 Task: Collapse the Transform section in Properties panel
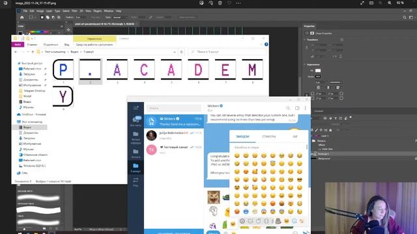tap(305, 40)
